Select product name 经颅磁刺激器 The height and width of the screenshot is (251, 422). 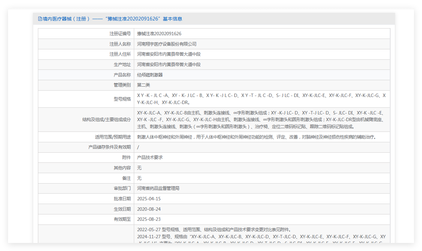point(150,75)
